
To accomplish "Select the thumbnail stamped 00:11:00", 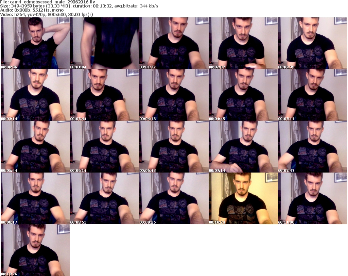I will pyautogui.click(x=313, y=198).
